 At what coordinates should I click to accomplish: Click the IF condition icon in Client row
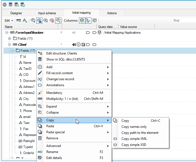point(83,45)
